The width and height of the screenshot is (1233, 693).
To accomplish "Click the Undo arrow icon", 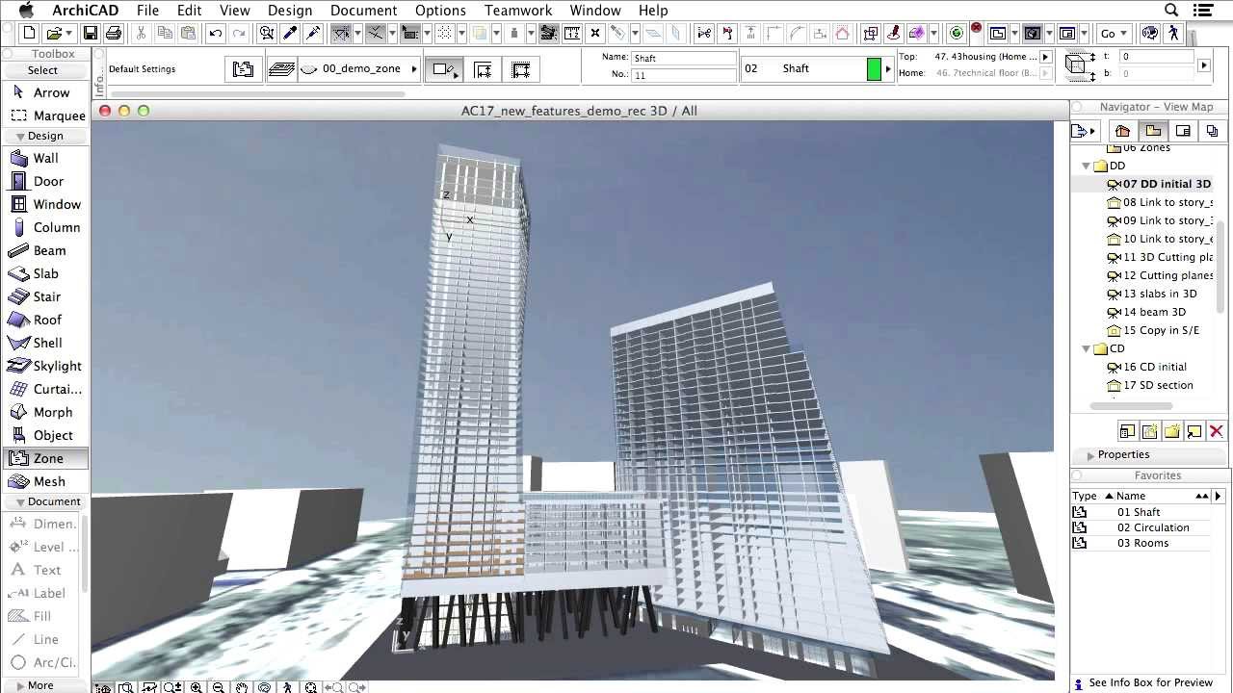I will 215,34.
